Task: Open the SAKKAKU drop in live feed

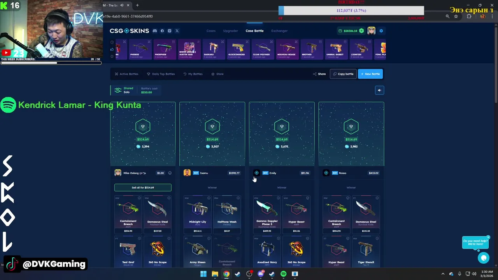Action: [214, 49]
